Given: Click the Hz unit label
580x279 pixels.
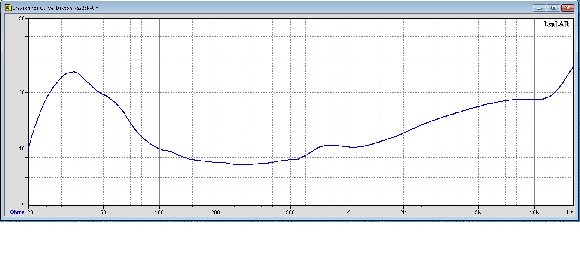Looking at the screenshot, I should [569, 212].
